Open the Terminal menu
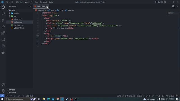 pos(44,2)
